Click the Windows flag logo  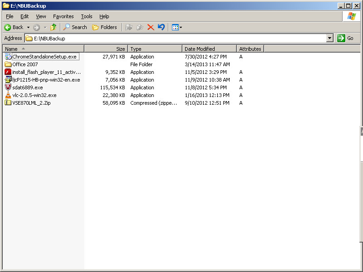point(351,16)
